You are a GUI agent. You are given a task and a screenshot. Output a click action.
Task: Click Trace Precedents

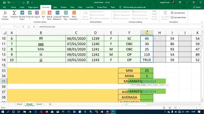pyautogui.click(x=121, y=12)
